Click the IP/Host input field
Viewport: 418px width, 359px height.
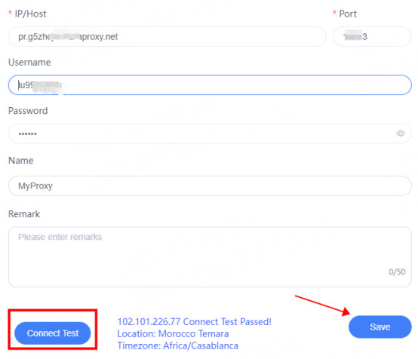coord(168,36)
